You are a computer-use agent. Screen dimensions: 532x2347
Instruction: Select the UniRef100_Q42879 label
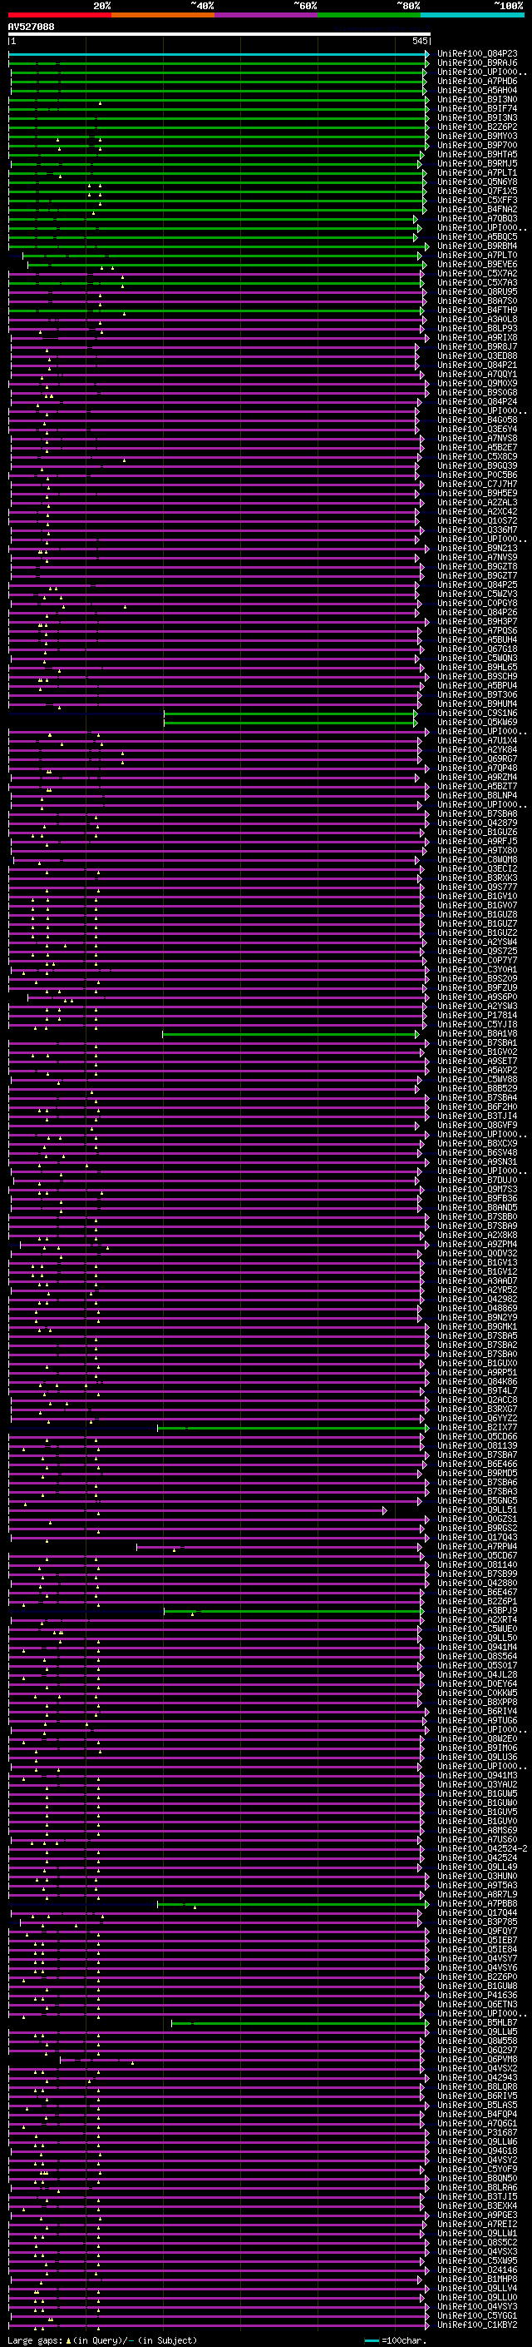tap(477, 823)
